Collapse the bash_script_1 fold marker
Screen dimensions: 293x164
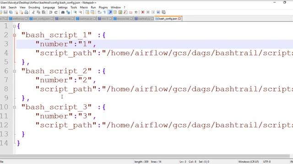pos(14,35)
